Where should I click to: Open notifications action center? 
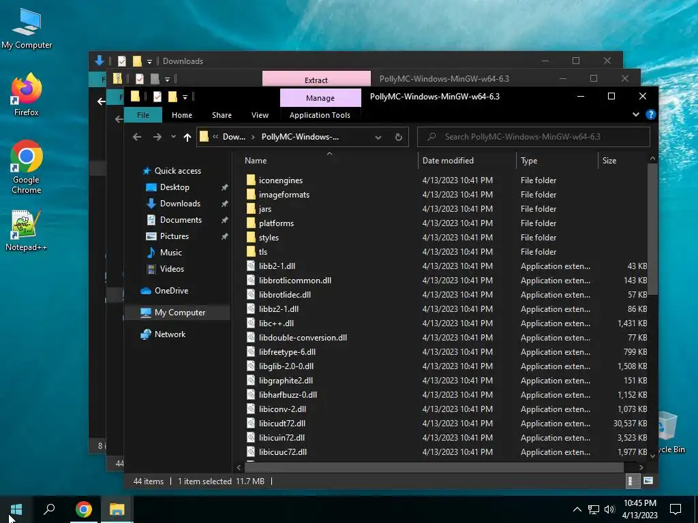676,509
